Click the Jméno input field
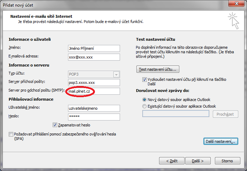The width and height of the screenshot is (247, 171). click(94, 48)
